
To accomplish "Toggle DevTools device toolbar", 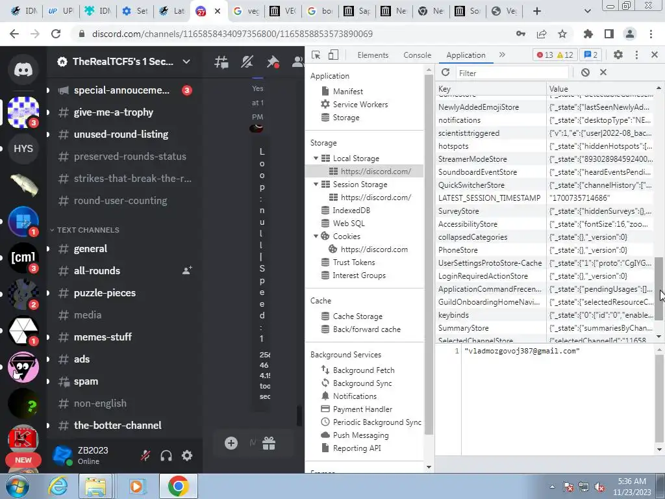I will pyautogui.click(x=334, y=55).
